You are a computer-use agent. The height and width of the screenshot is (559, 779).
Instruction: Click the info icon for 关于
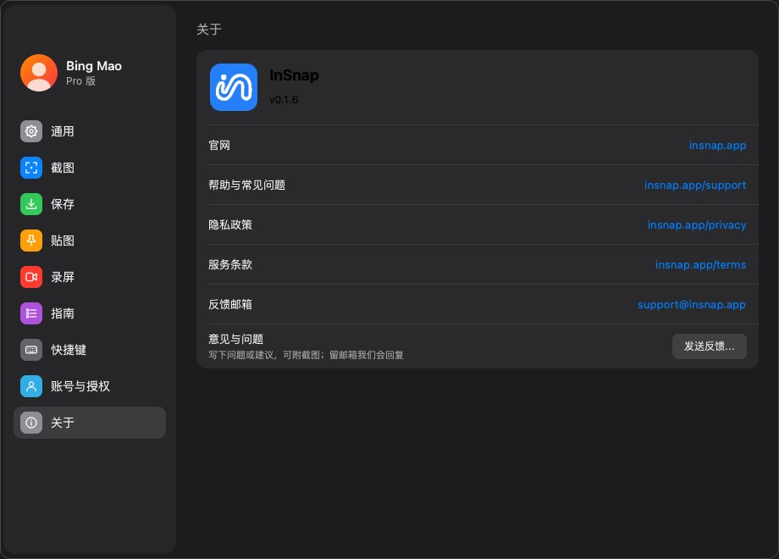pyautogui.click(x=31, y=423)
